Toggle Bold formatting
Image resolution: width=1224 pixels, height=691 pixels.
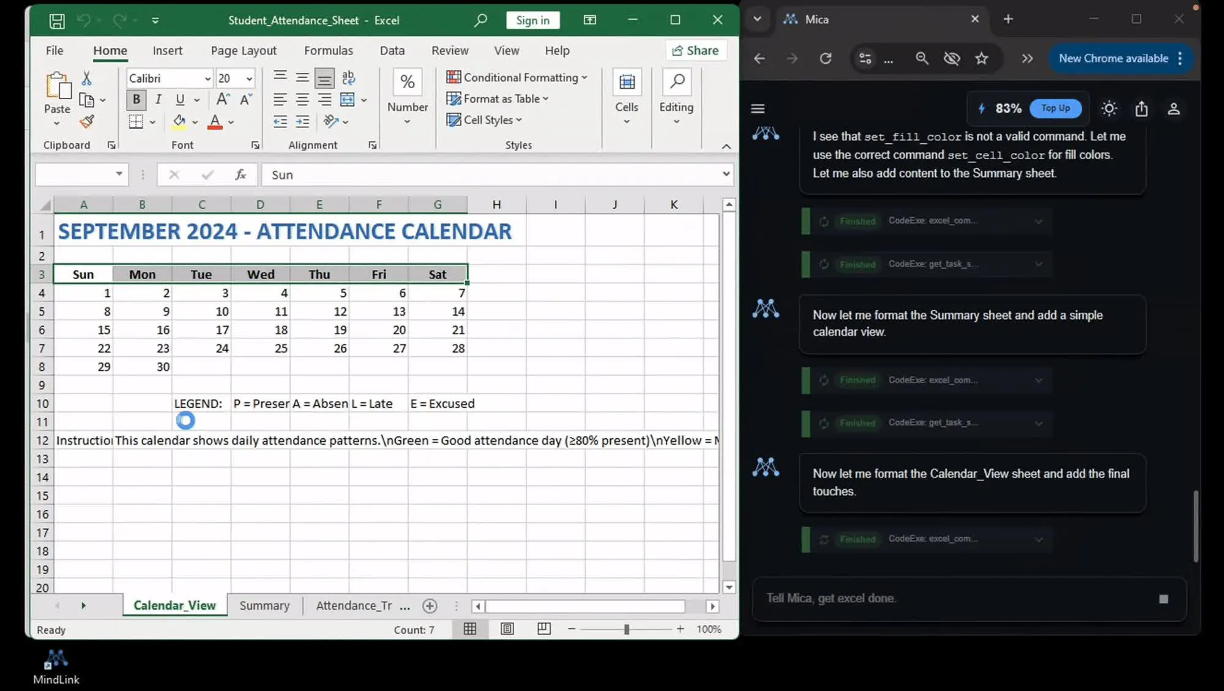tap(136, 99)
